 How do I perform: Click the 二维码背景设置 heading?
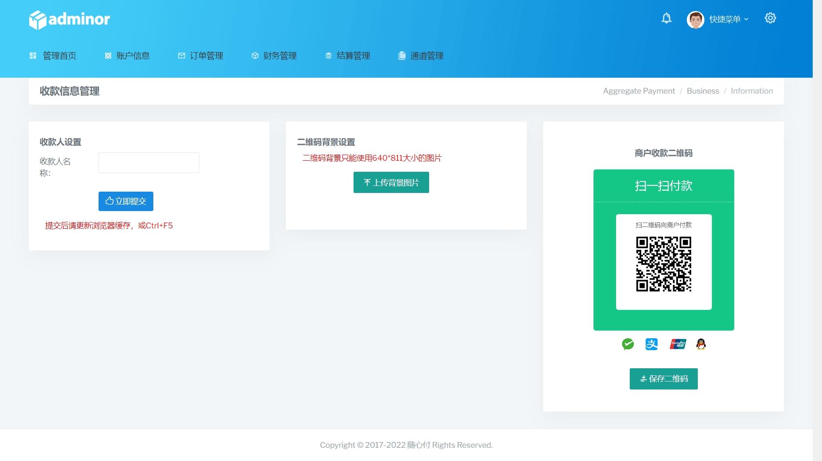(x=326, y=142)
